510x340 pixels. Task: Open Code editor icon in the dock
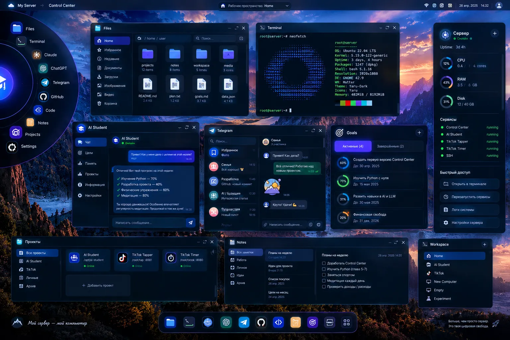pyautogui.click(x=278, y=322)
